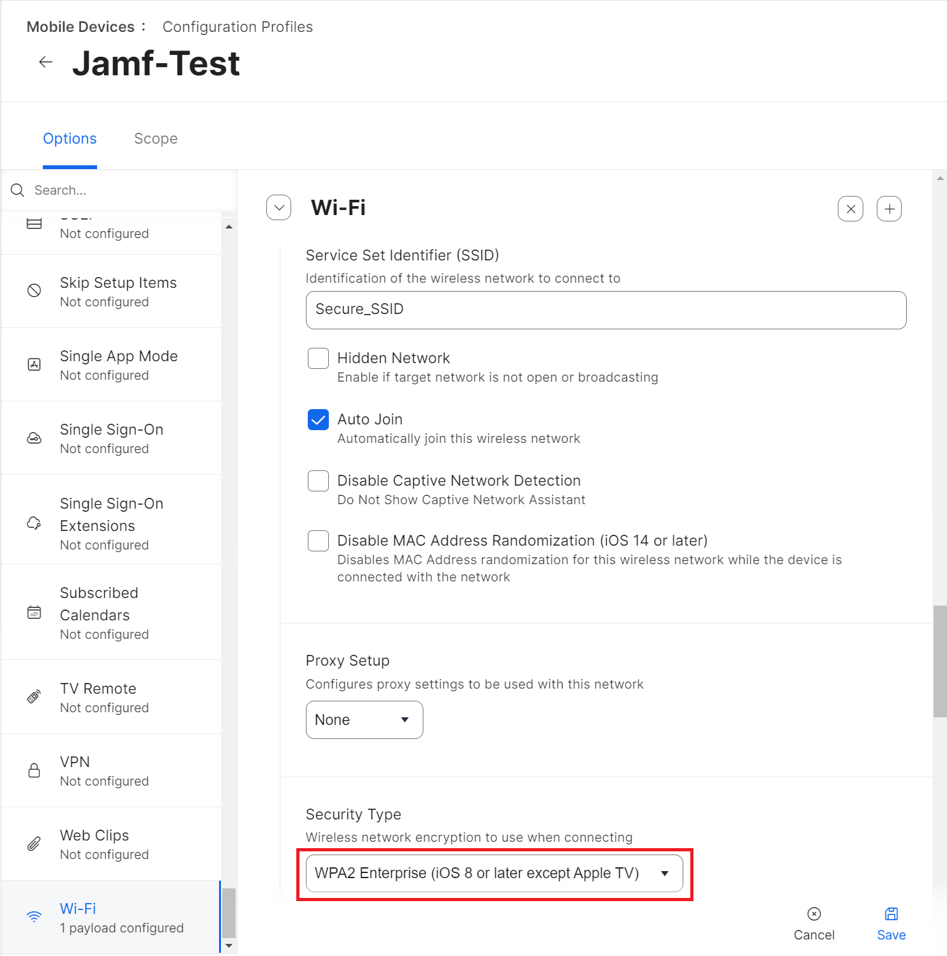Click the Single App Mode icon
The height and width of the screenshot is (956, 947).
click(34, 364)
